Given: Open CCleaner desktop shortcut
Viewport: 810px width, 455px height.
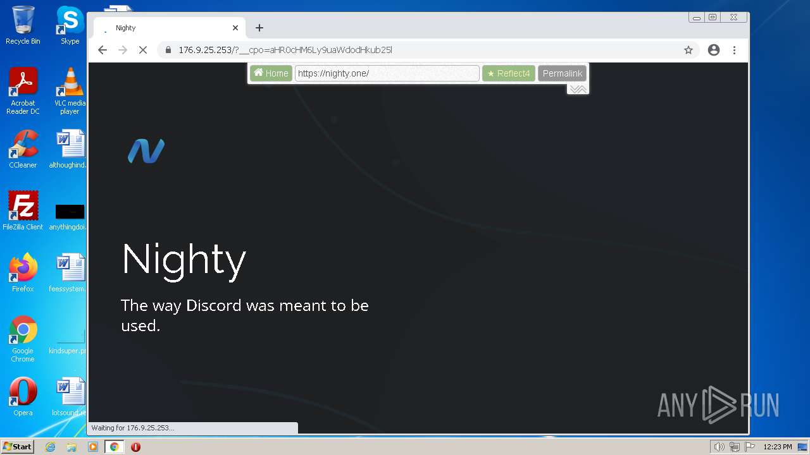Looking at the screenshot, I should click(x=23, y=149).
